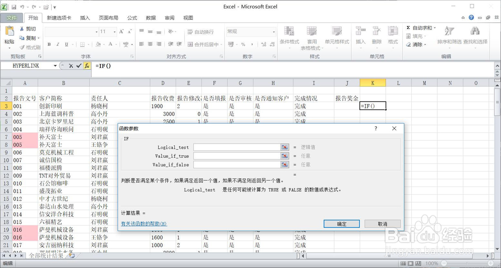
Task: Click the Undo arrow in quick access toolbar
Action: 22,6
